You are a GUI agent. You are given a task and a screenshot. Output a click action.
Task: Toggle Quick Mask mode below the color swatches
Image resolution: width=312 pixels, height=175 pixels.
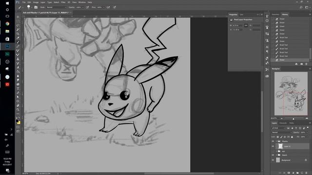[18, 127]
